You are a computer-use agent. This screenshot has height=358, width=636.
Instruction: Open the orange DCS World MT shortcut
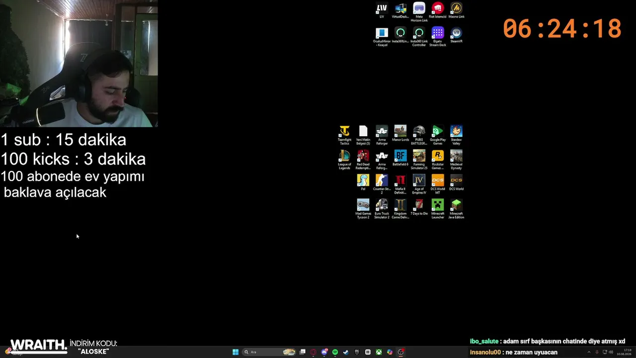point(438,184)
